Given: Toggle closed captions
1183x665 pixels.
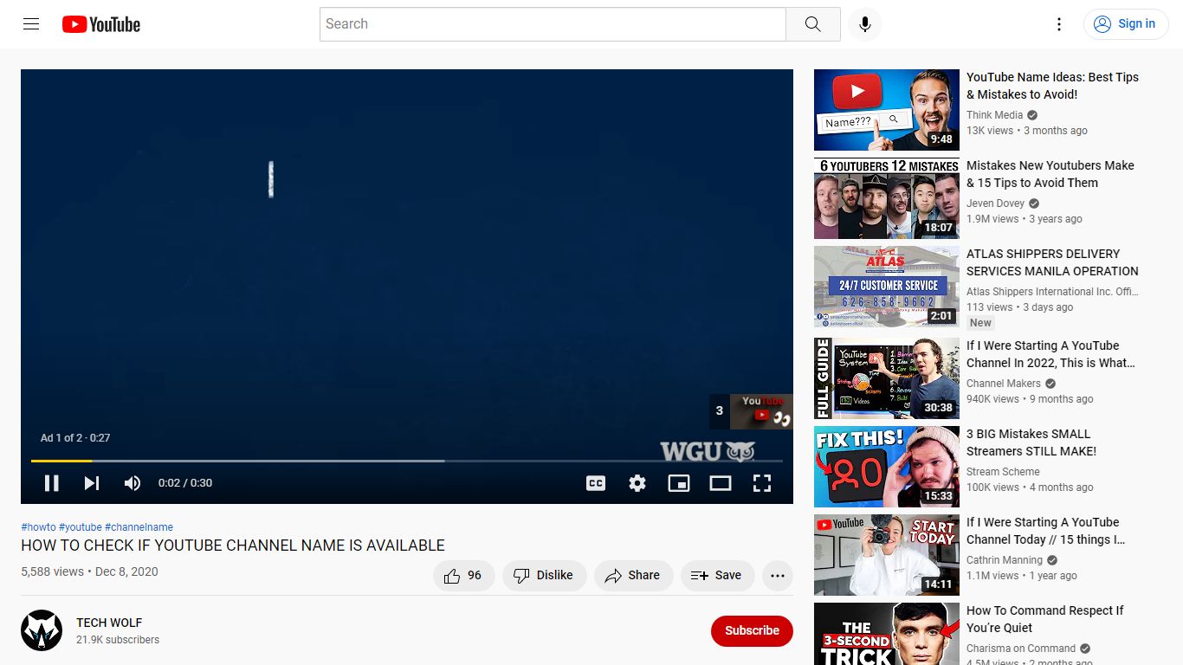Looking at the screenshot, I should 596,483.
